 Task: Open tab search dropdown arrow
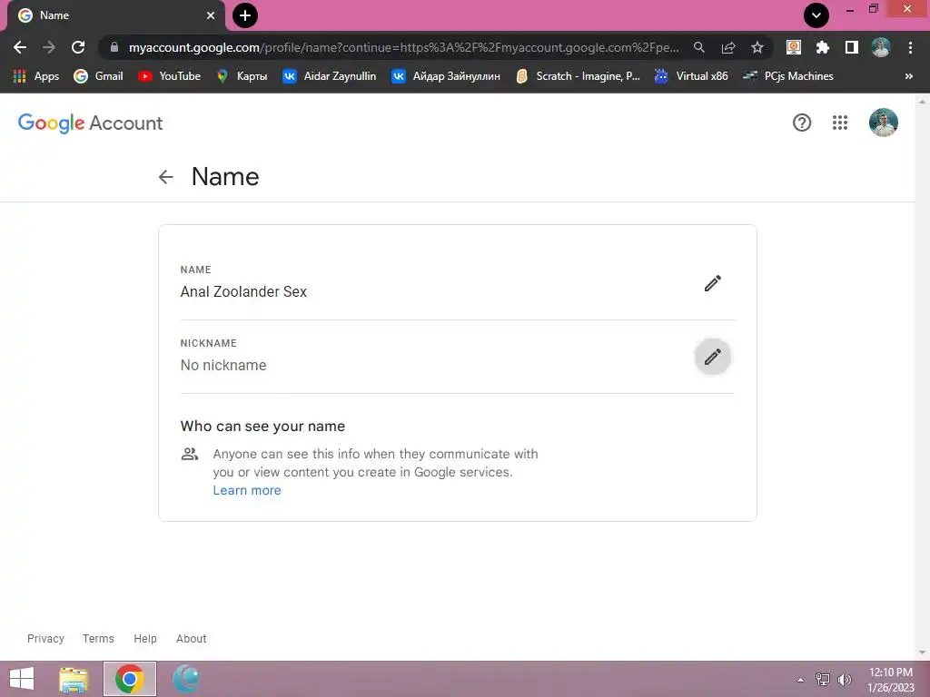(816, 15)
